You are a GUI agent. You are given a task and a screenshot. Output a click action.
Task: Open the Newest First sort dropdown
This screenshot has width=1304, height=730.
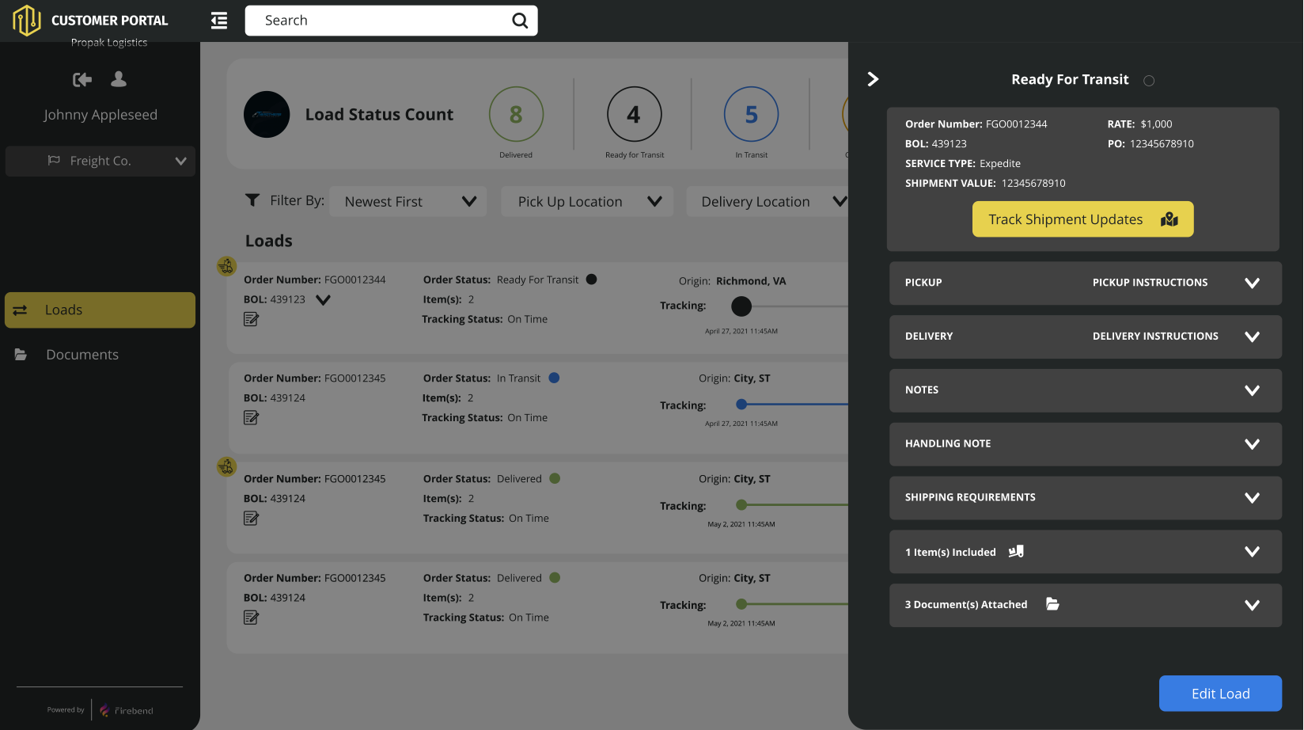click(407, 201)
